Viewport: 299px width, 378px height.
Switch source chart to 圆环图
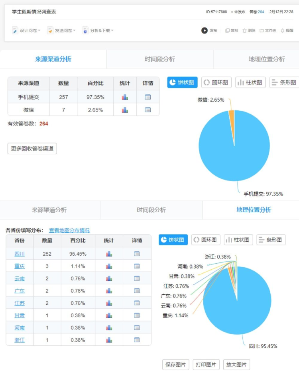point(216,82)
